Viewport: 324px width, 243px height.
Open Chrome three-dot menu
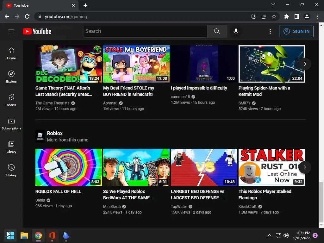[317, 16]
